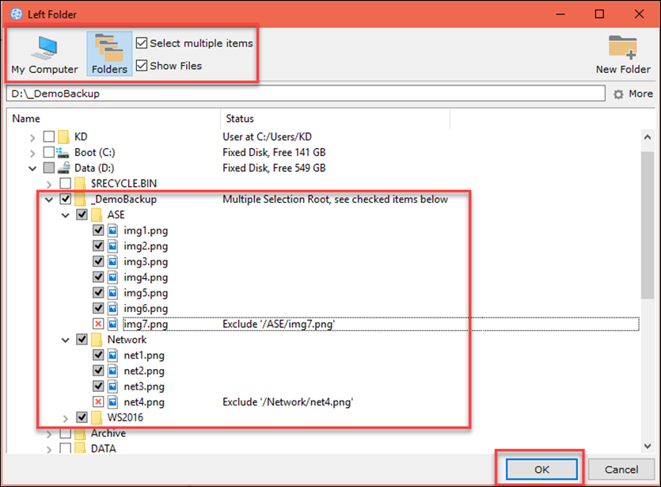Viewport: 661px width, 487px height.
Task: Click the img5.png file icon
Action: 112,293
